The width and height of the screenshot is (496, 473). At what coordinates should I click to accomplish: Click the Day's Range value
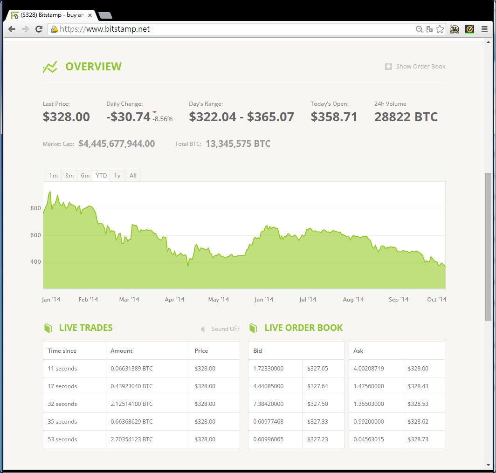click(241, 117)
